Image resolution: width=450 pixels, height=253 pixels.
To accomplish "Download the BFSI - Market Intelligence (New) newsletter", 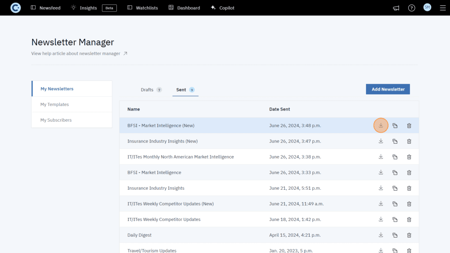I will click(381, 126).
